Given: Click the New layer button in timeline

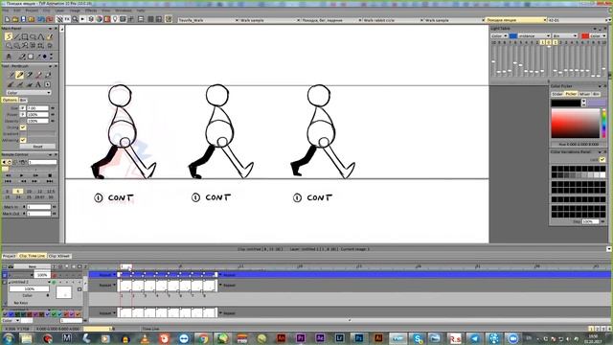Looking at the screenshot, I should 32,266.
